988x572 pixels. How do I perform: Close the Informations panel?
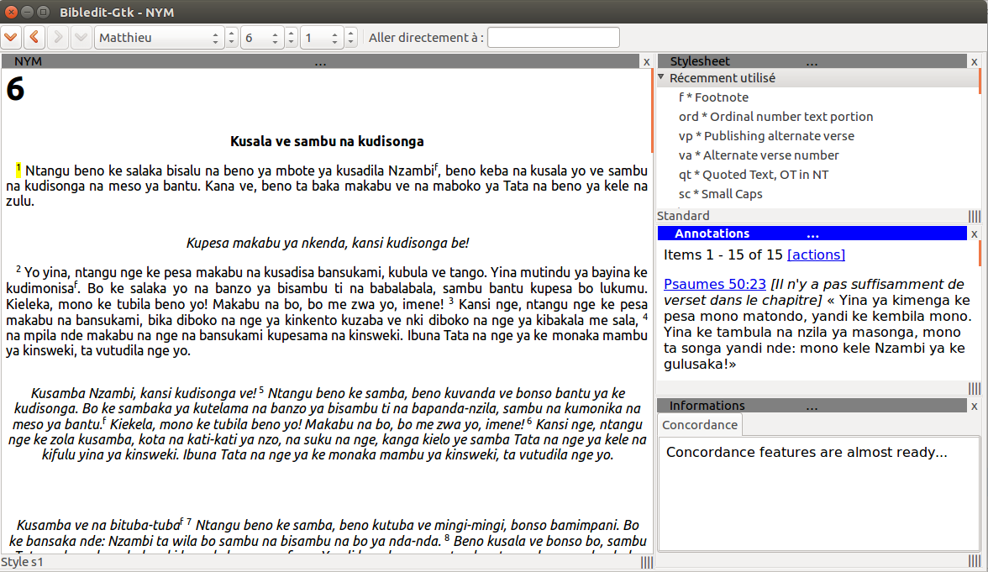coord(974,406)
